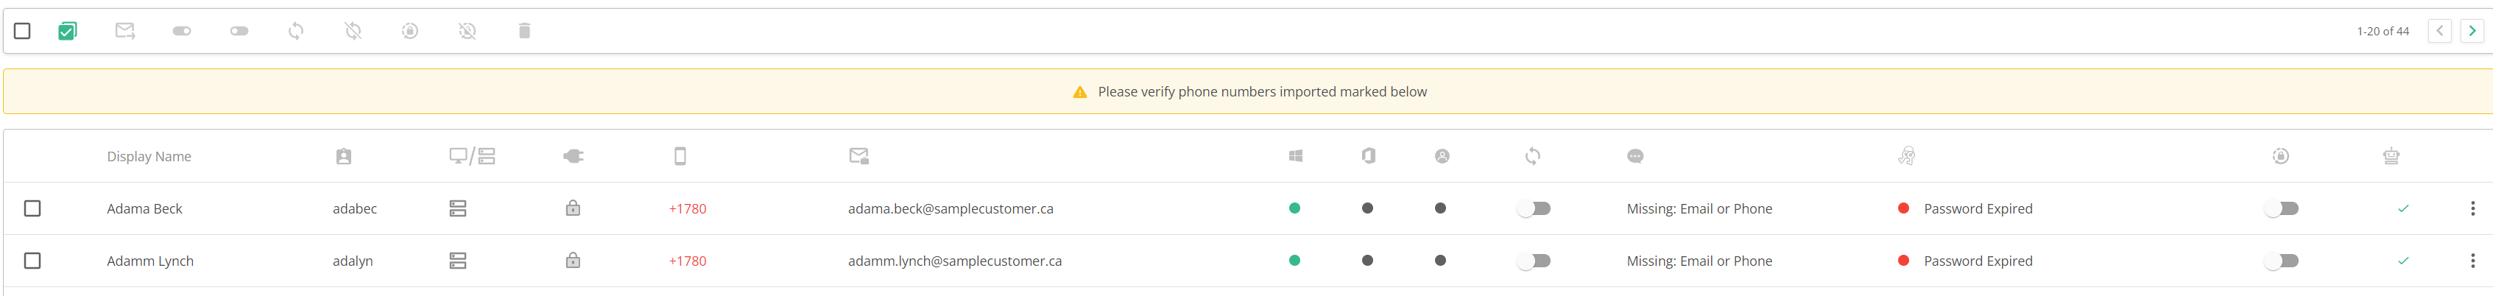The width and height of the screenshot is (2493, 296).
Task: Open the three-dot menu for Adama Beck
Action: pos(2472,208)
